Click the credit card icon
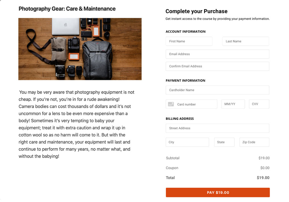 click(171, 104)
